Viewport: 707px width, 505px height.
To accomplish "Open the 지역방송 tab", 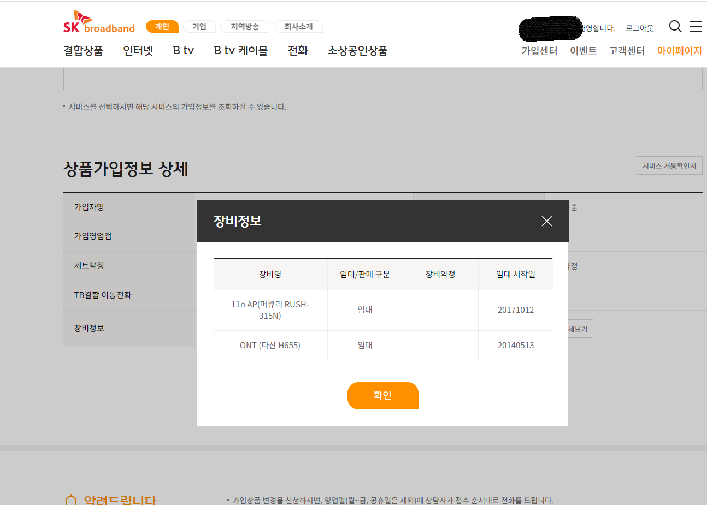I will click(x=245, y=27).
